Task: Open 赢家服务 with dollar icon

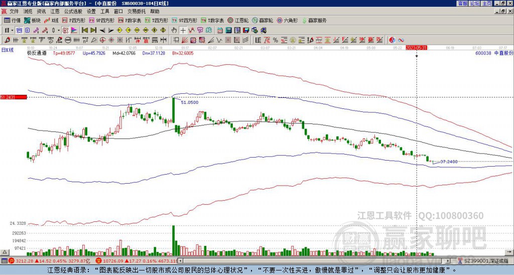Action: (314, 20)
